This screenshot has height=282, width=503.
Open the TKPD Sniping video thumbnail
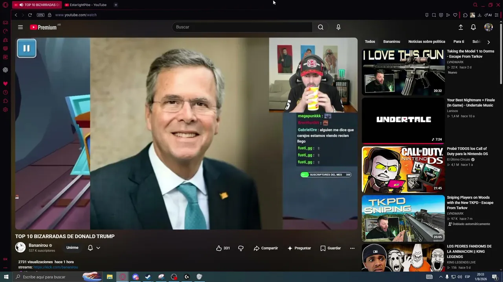tap(403, 219)
